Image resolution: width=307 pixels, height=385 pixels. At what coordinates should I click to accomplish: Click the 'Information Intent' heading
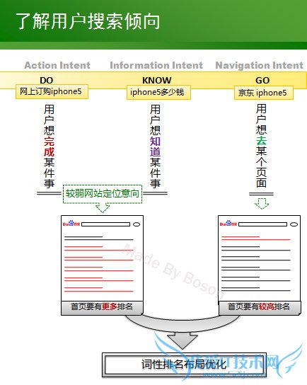pyautogui.click(x=156, y=65)
